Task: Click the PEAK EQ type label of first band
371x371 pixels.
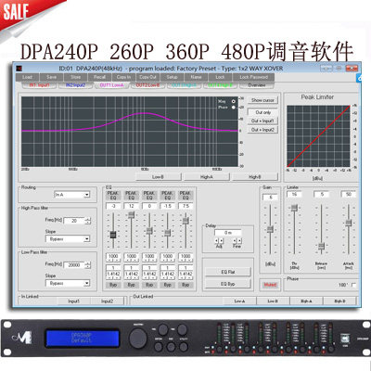Action: pos(113,195)
